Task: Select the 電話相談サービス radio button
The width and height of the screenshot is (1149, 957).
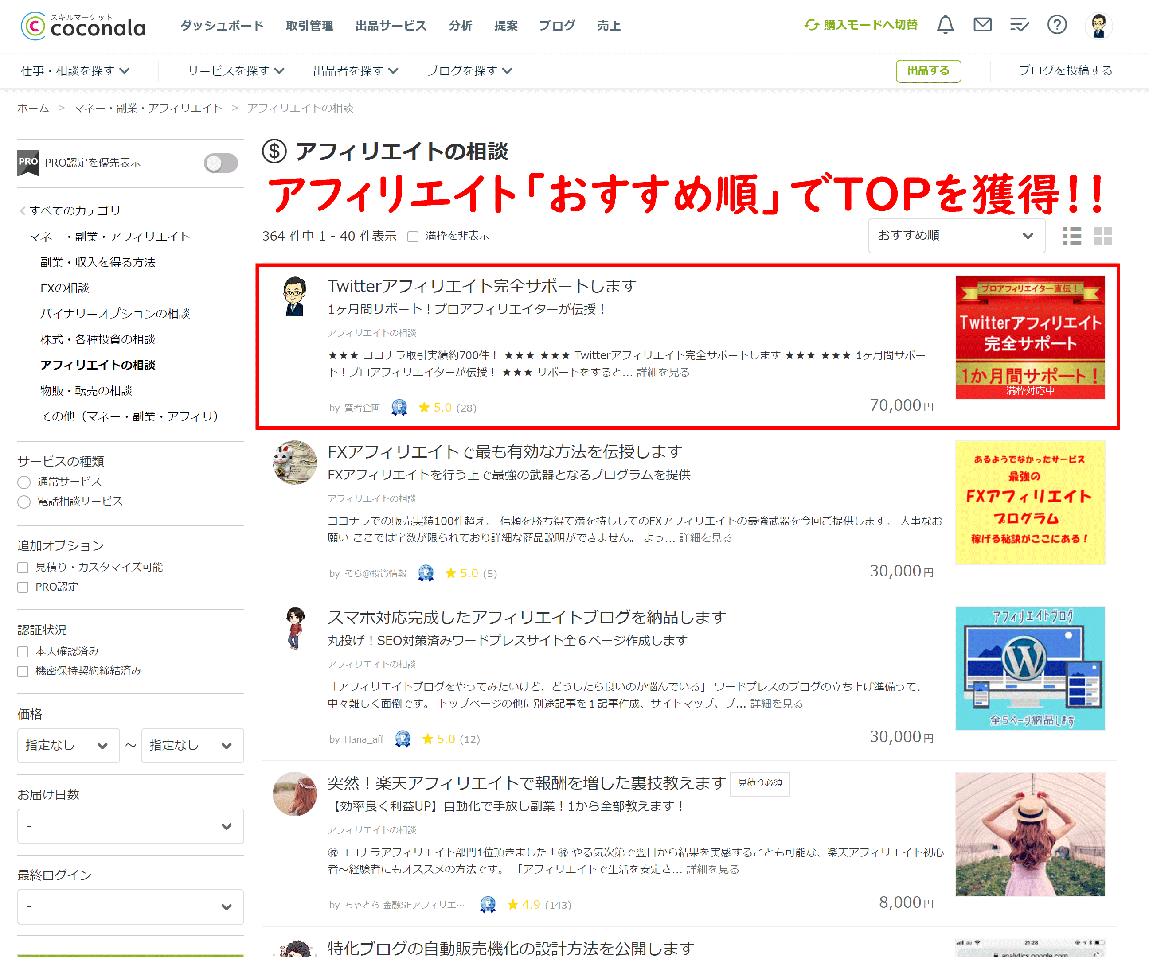Action: [x=24, y=502]
